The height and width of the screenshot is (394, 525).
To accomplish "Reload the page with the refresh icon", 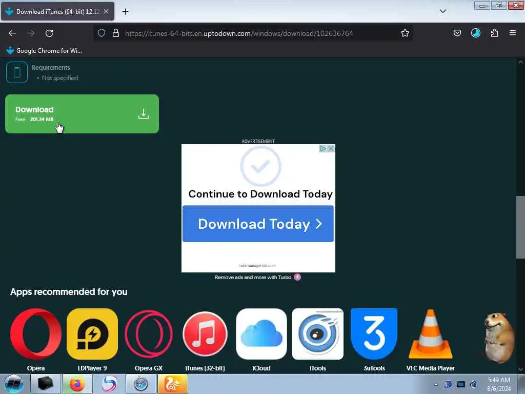I will [49, 33].
